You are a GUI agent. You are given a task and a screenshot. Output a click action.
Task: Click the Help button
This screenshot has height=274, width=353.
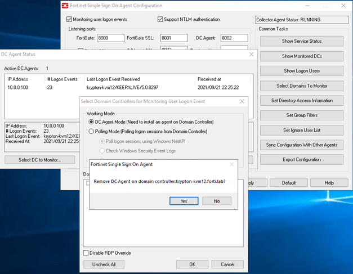[329, 183]
